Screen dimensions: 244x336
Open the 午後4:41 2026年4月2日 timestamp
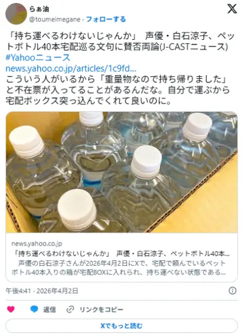click(42, 291)
